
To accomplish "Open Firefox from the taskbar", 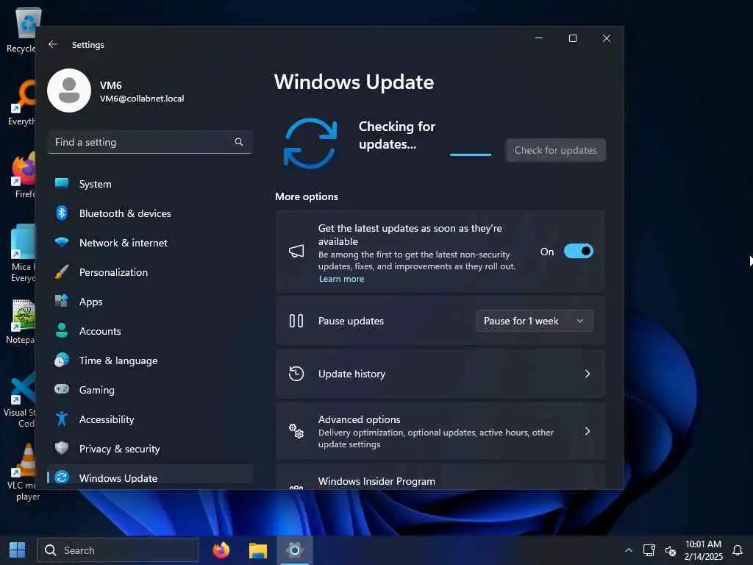I will pyautogui.click(x=221, y=550).
